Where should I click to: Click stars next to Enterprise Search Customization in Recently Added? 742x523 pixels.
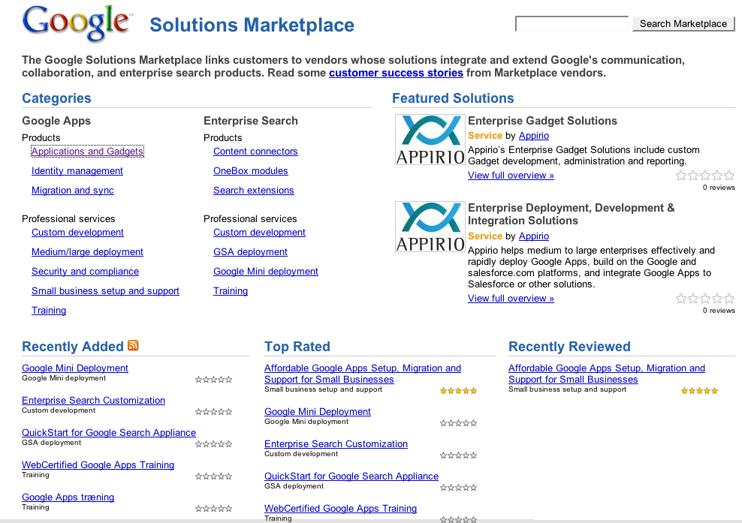[214, 411]
